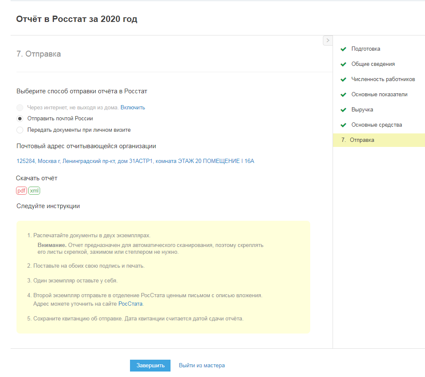The height and width of the screenshot is (377, 425).
Task: Open 'Выручка' step in sidebar
Action: click(x=362, y=110)
